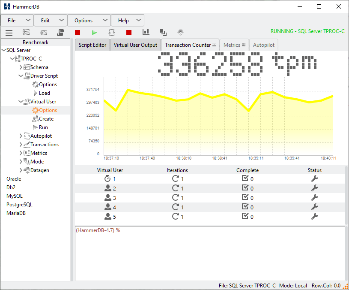This screenshot has height=290, width=349.
Task: Open the Autopilot tab
Action: [264, 45]
